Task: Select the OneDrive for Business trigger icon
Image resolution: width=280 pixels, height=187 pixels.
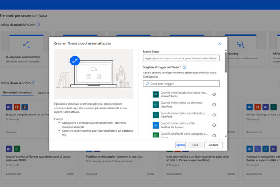Action: (x=156, y=125)
